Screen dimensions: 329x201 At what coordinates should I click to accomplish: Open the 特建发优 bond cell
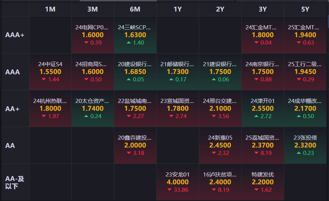coord(263,182)
